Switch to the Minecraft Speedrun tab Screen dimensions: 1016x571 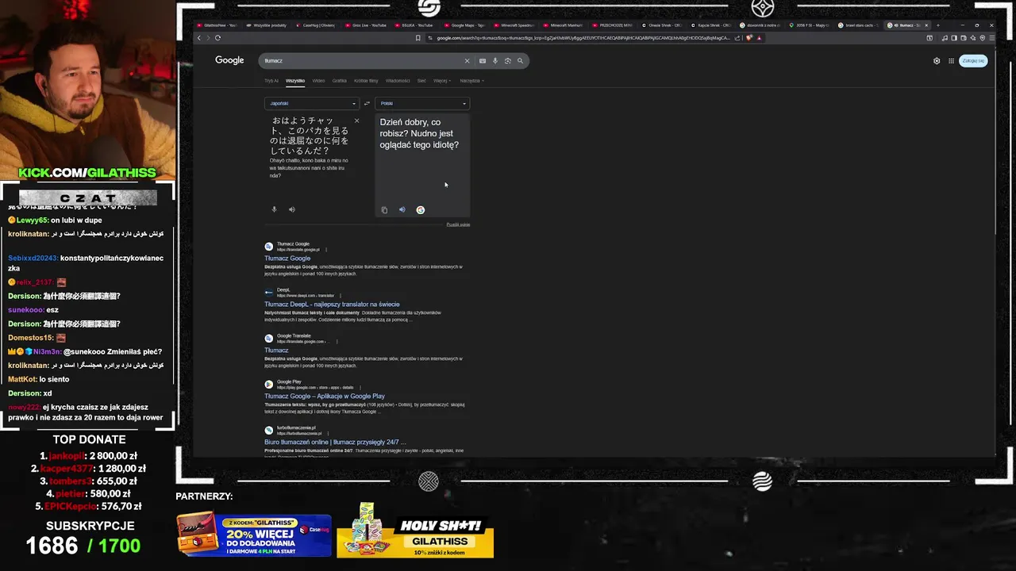click(x=513, y=25)
